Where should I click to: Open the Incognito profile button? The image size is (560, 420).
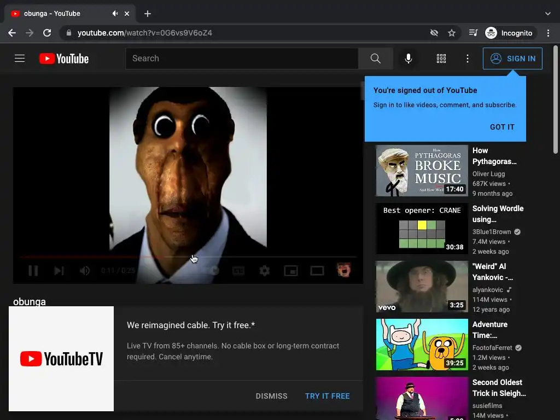tap(510, 33)
